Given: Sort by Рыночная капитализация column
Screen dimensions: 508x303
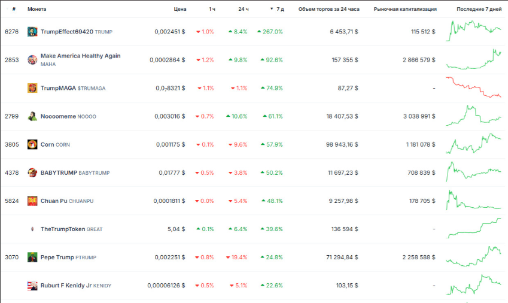Looking at the screenshot, I should pos(405,9).
